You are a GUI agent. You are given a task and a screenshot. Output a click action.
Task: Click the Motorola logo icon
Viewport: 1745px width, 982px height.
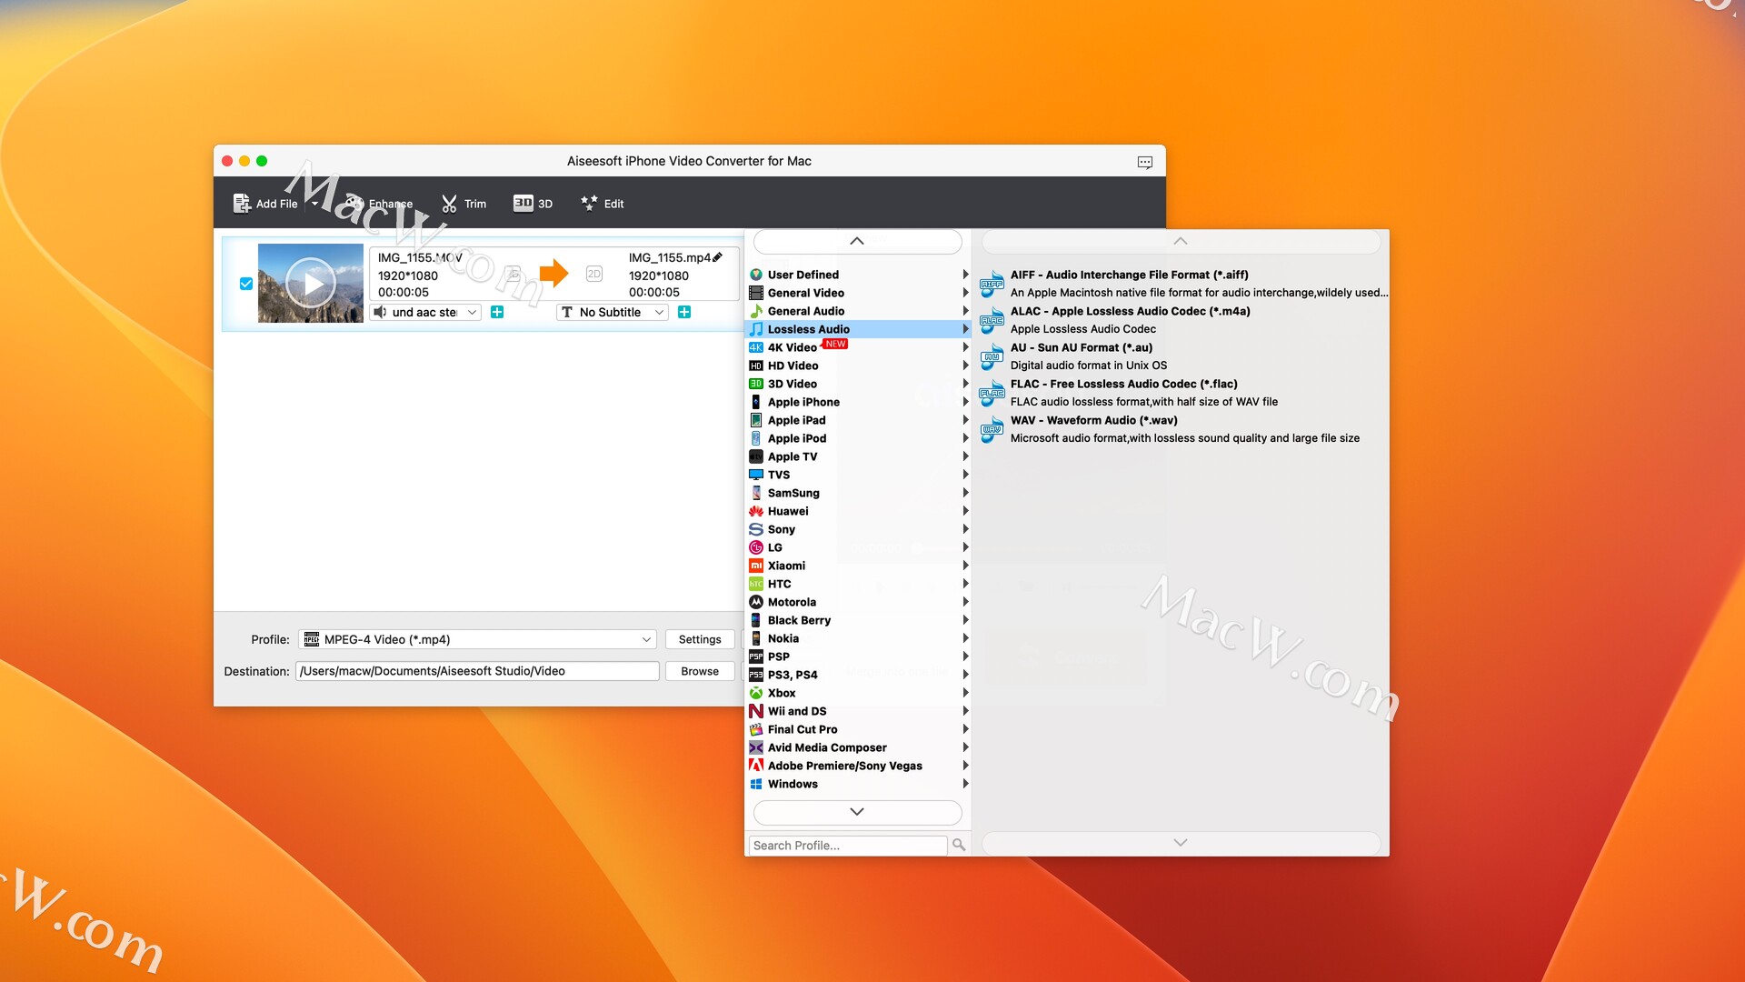coord(756,602)
